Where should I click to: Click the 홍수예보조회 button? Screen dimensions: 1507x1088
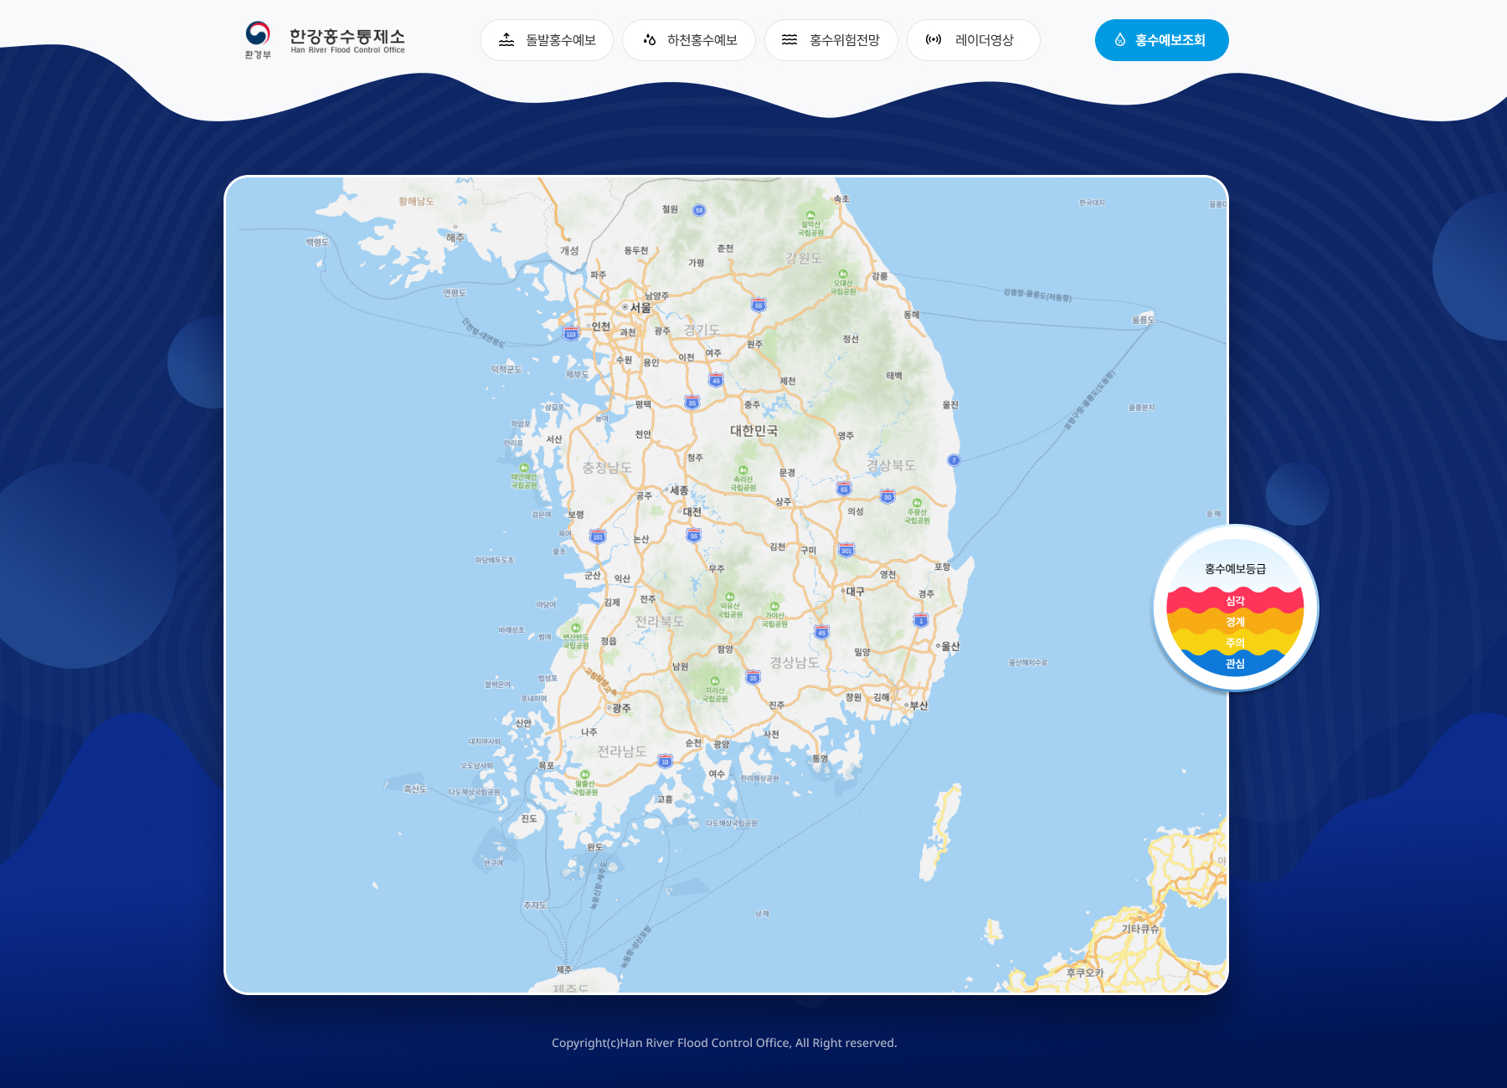1162,40
